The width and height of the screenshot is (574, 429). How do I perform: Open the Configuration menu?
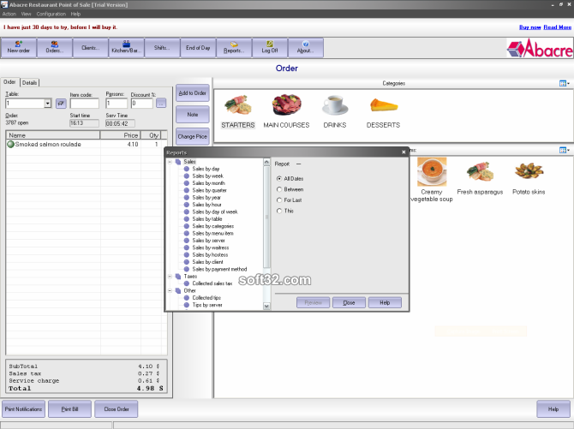coord(51,14)
